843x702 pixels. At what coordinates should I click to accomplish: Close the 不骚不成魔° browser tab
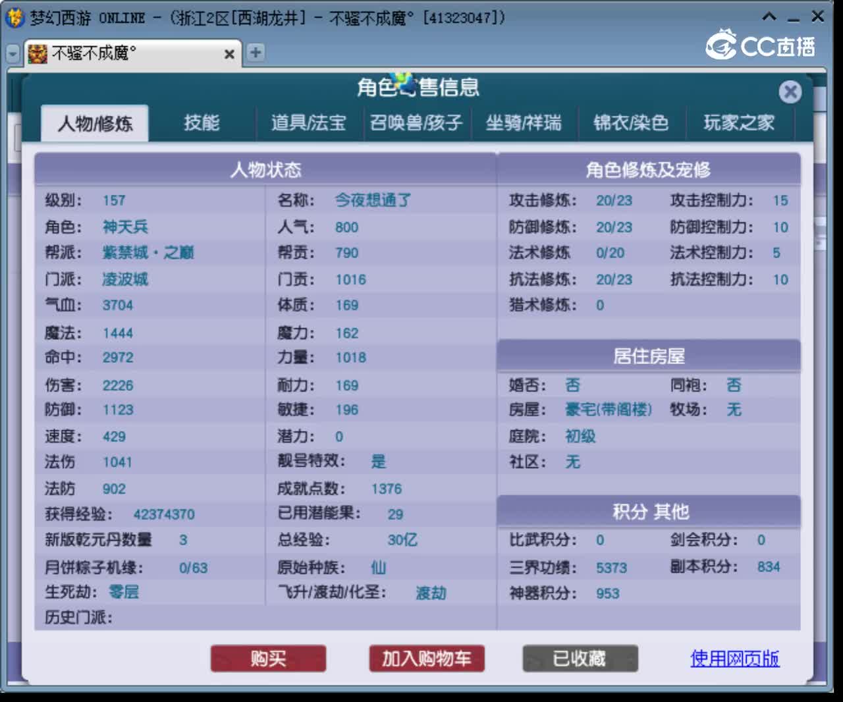click(x=229, y=54)
